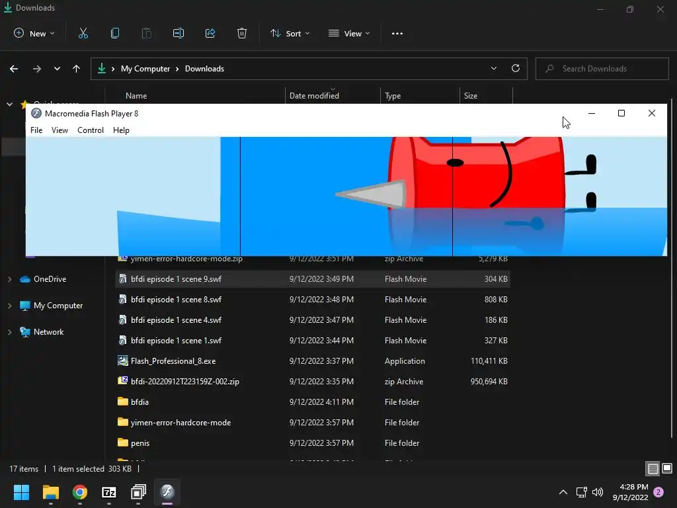The width and height of the screenshot is (677, 508).
Task: Click My Computer in address breadcrumb
Action: pos(145,69)
